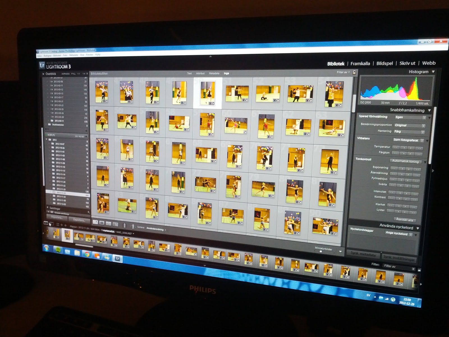Click the Windows Start button

(46, 248)
